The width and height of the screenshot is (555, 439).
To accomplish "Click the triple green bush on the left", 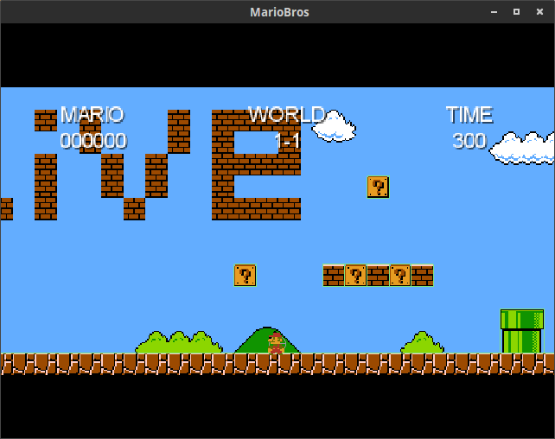I will coord(179,342).
